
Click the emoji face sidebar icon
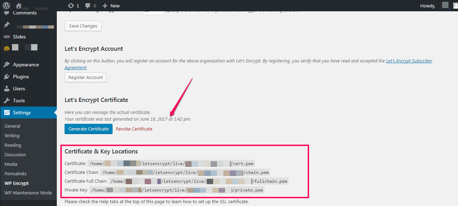(x=7, y=48)
